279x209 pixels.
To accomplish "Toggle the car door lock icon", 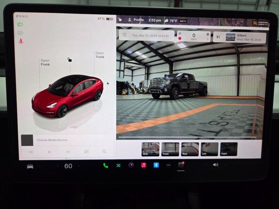I will (70, 60).
